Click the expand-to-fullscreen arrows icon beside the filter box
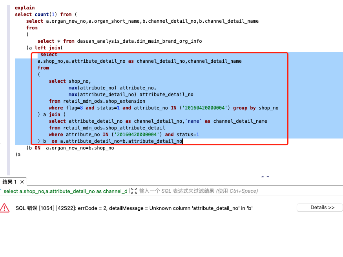The height and width of the screenshot is (257, 343). [135, 191]
